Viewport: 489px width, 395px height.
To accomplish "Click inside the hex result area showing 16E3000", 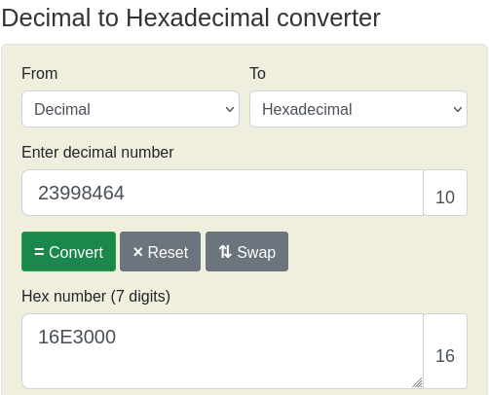I will pyautogui.click(x=223, y=351).
